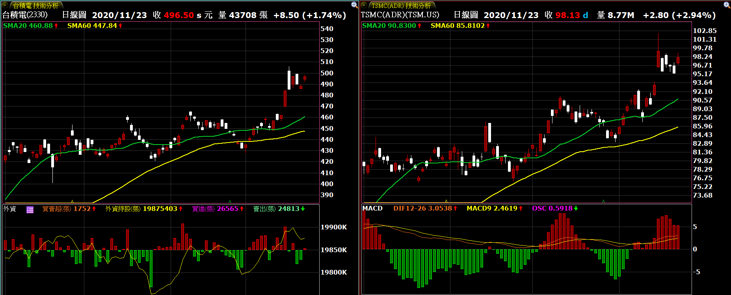Select the 台積電 技術分析 tab

click(x=35, y=5)
